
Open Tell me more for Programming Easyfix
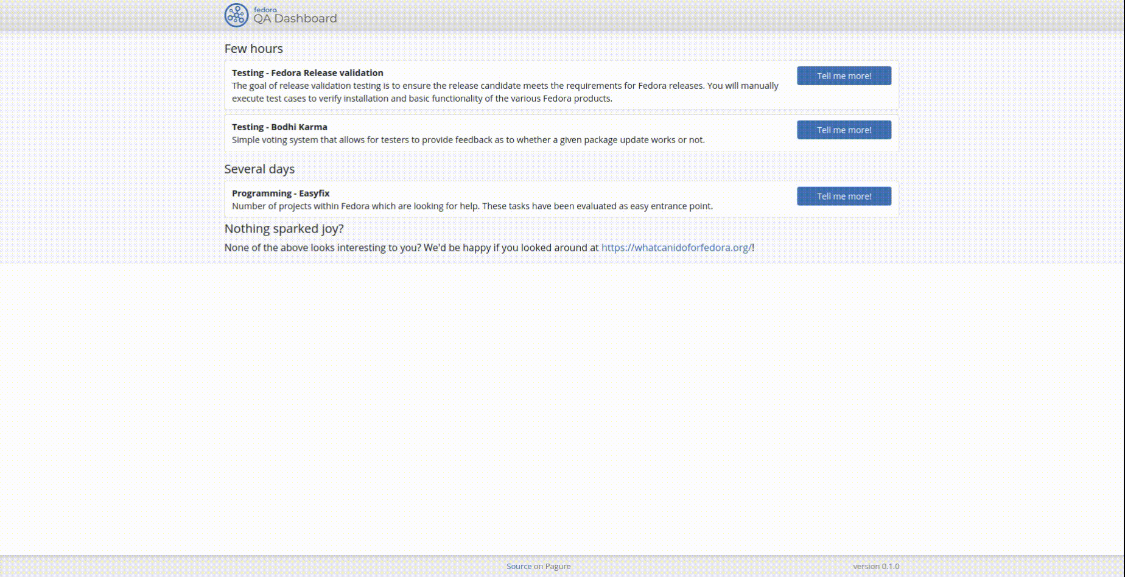click(x=844, y=196)
